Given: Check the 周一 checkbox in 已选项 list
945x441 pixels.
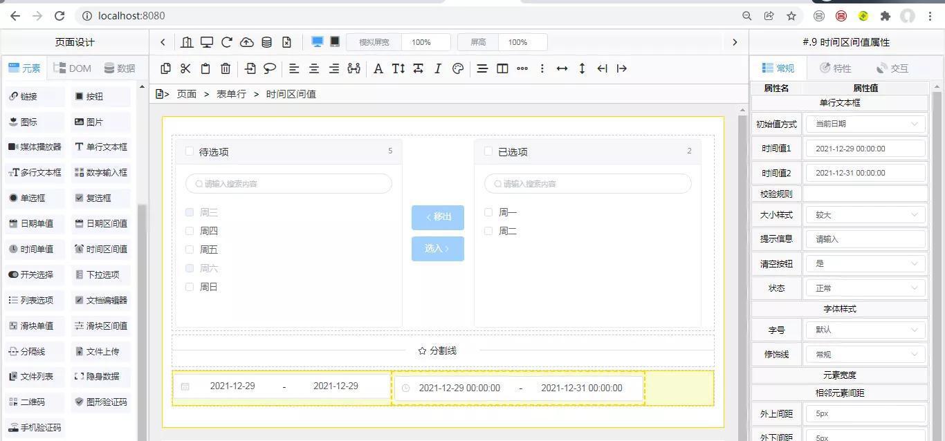Looking at the screenshot, I should click(x=488, y=212).
